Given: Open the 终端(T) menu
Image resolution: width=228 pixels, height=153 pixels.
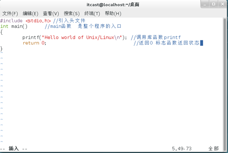Looking at the screenshot, I should [x=92, y=14].
